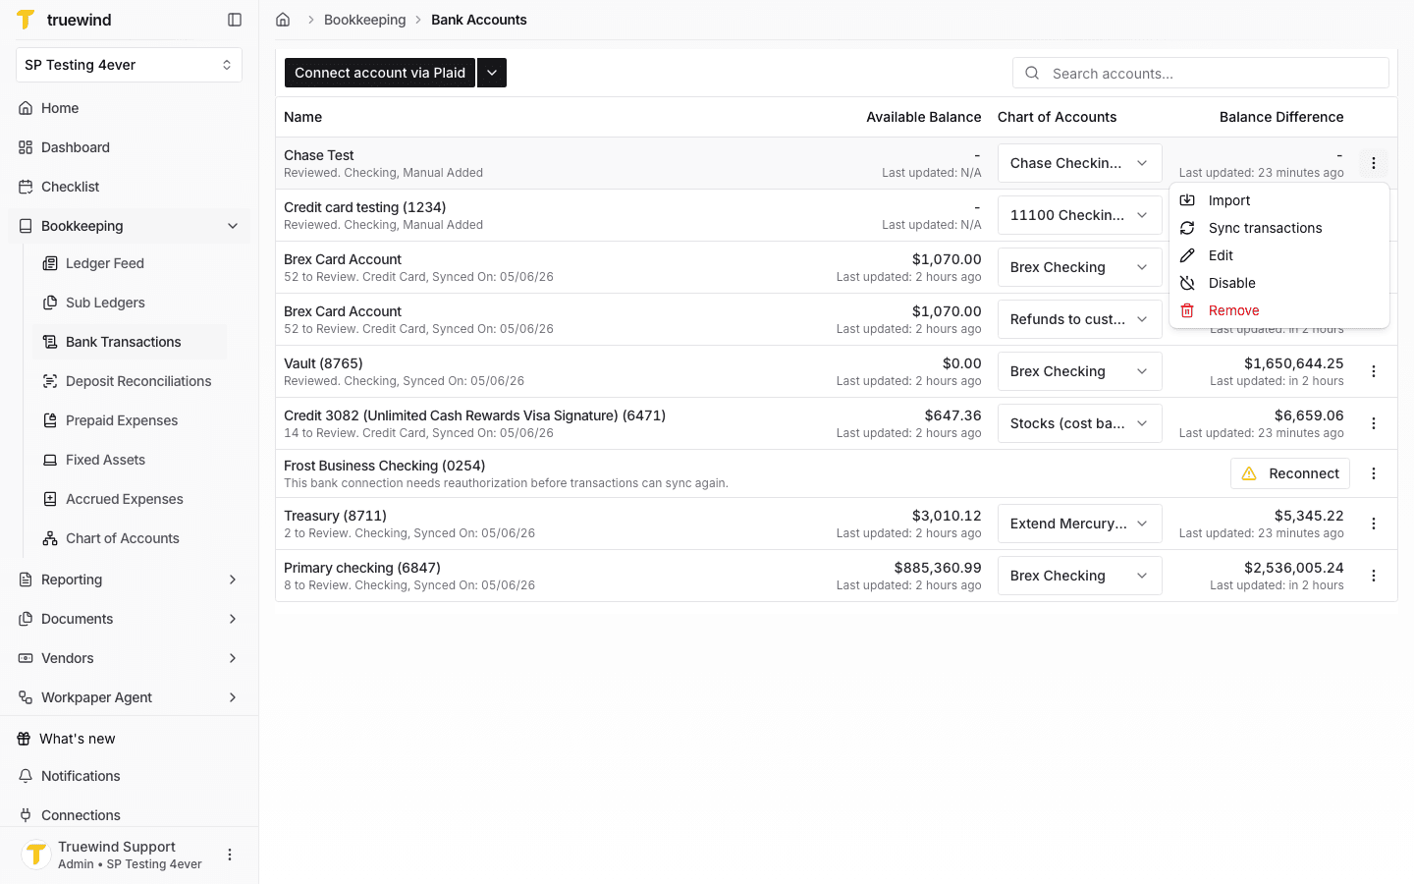1414x884 pixels.
Task: Choose Import from the context menu
Action: (x=1278, y=200)
